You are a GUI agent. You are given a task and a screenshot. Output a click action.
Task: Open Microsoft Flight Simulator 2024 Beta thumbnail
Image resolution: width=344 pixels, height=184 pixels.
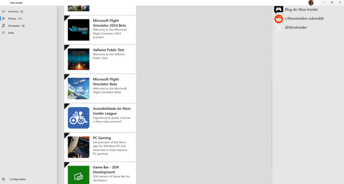(x=79, y=30)
